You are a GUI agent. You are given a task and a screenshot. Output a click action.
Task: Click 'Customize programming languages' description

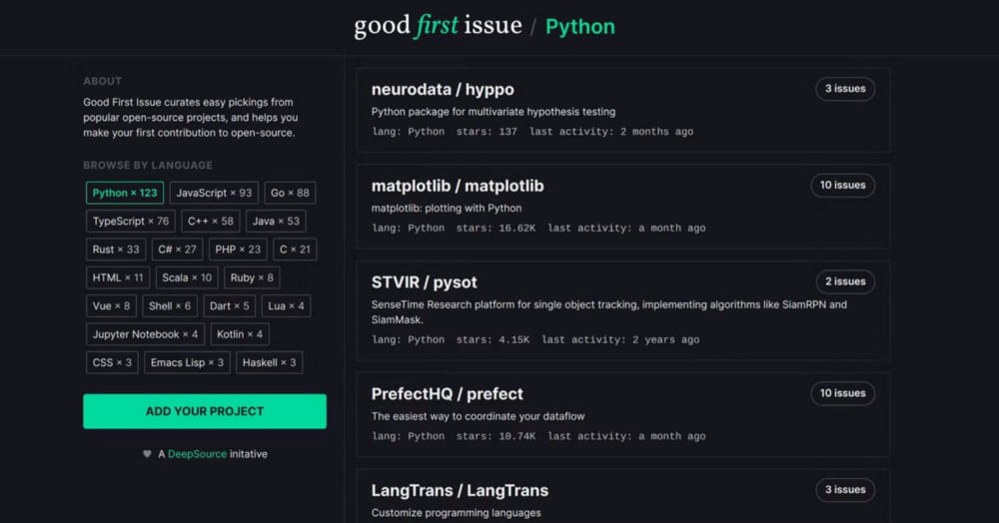click(x=457, y=513)
